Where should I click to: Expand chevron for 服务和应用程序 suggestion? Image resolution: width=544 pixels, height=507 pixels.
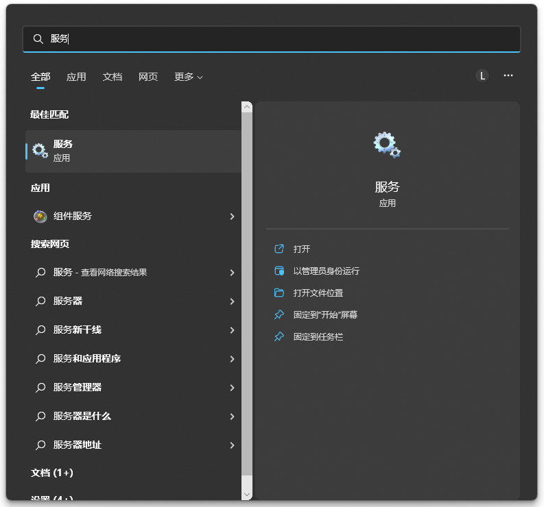pyautogui.click(x=232, y=359)
